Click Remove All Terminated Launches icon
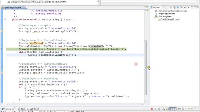The height and width of the screenshot is (112, 200). pos(159,109)
